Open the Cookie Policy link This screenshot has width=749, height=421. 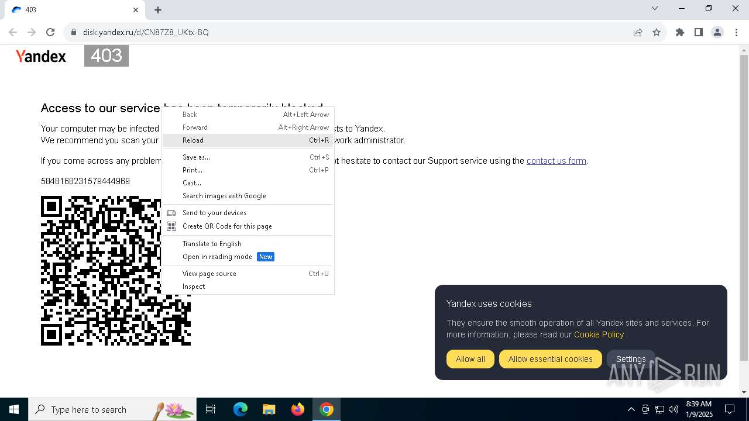[x=599, y=334]
